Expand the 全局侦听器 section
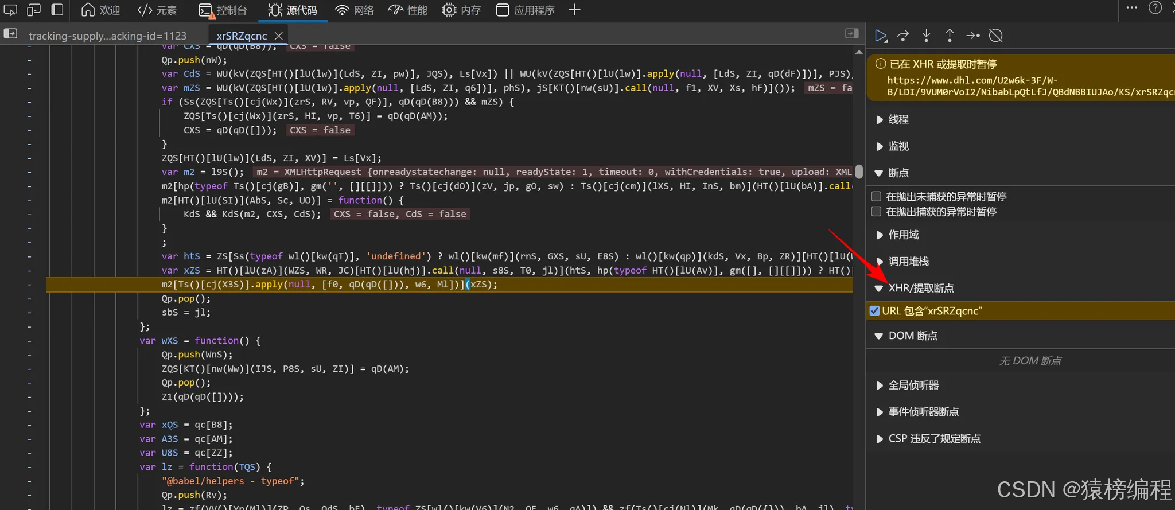Viewport: 1175px width, 510px height. click(913, 386)
